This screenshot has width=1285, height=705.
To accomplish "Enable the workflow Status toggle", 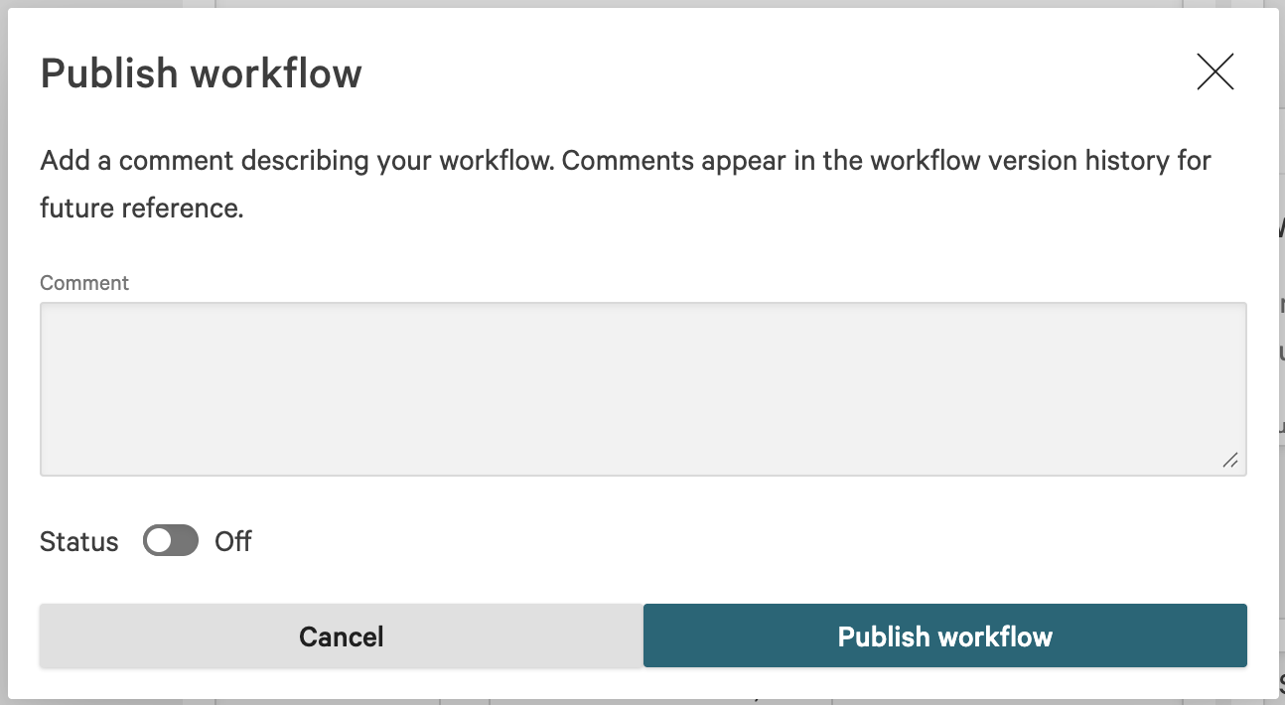I will (x=171, y=541).
